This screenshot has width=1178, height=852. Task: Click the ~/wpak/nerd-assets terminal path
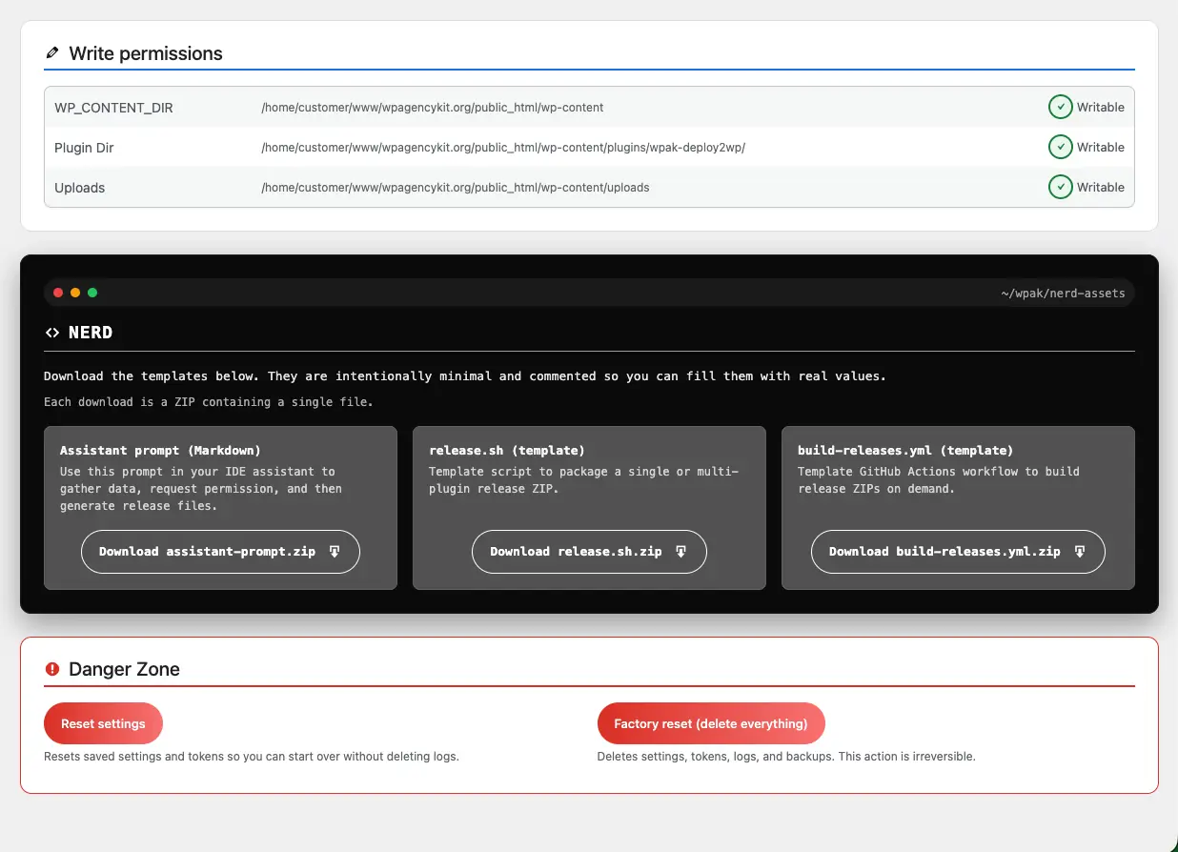tap(1063, 294)
